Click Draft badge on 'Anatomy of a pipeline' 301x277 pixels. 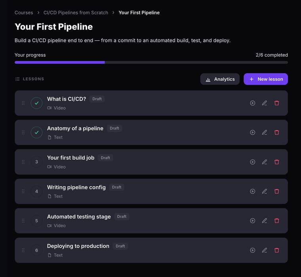pos(114,128)
